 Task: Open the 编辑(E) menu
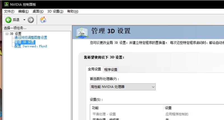[x=24, y=11]
